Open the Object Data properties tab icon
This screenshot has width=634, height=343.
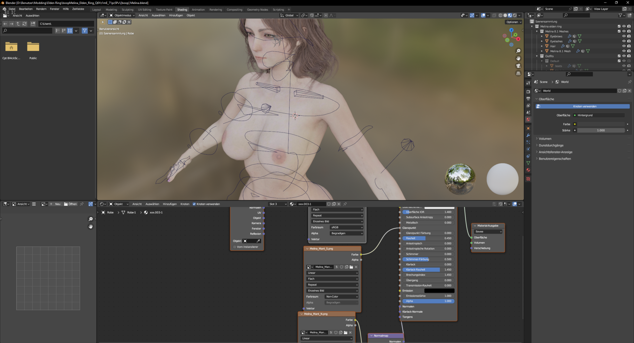pos(528,163)
